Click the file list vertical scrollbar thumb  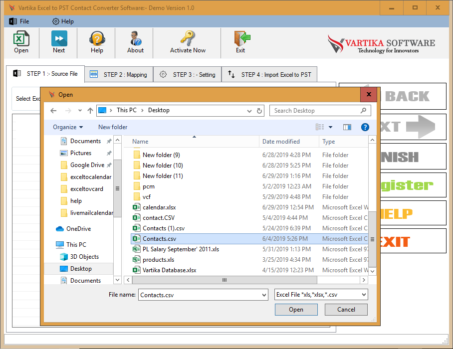pos(372,239)
